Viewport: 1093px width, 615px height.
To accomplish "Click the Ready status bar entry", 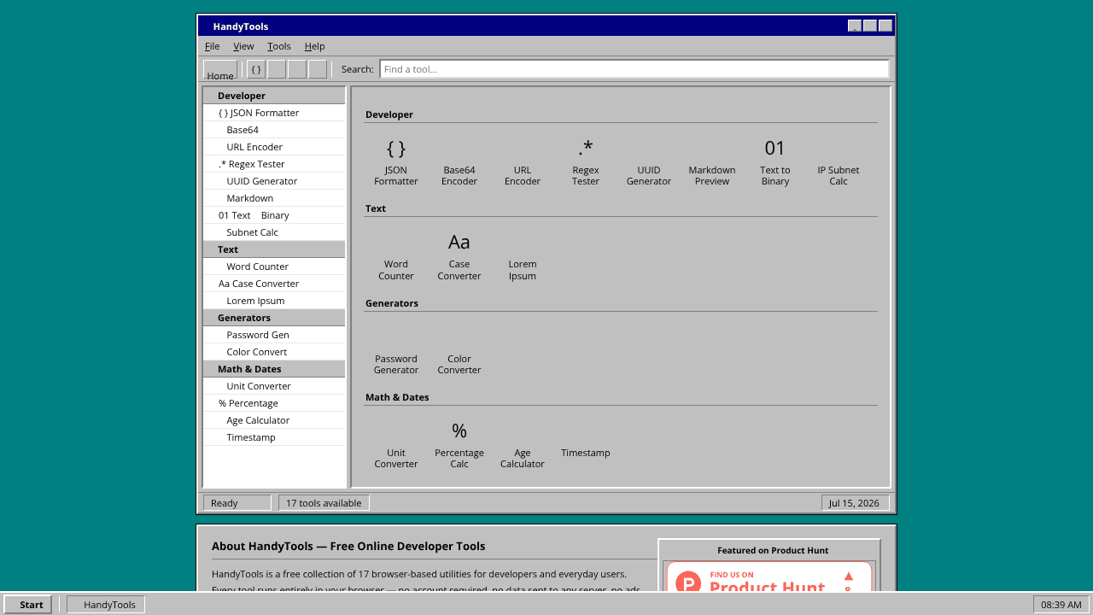I will [x=237, y=503].
